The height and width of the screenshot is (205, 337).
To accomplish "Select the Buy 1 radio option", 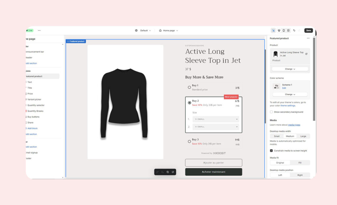I will pos(189,87).
